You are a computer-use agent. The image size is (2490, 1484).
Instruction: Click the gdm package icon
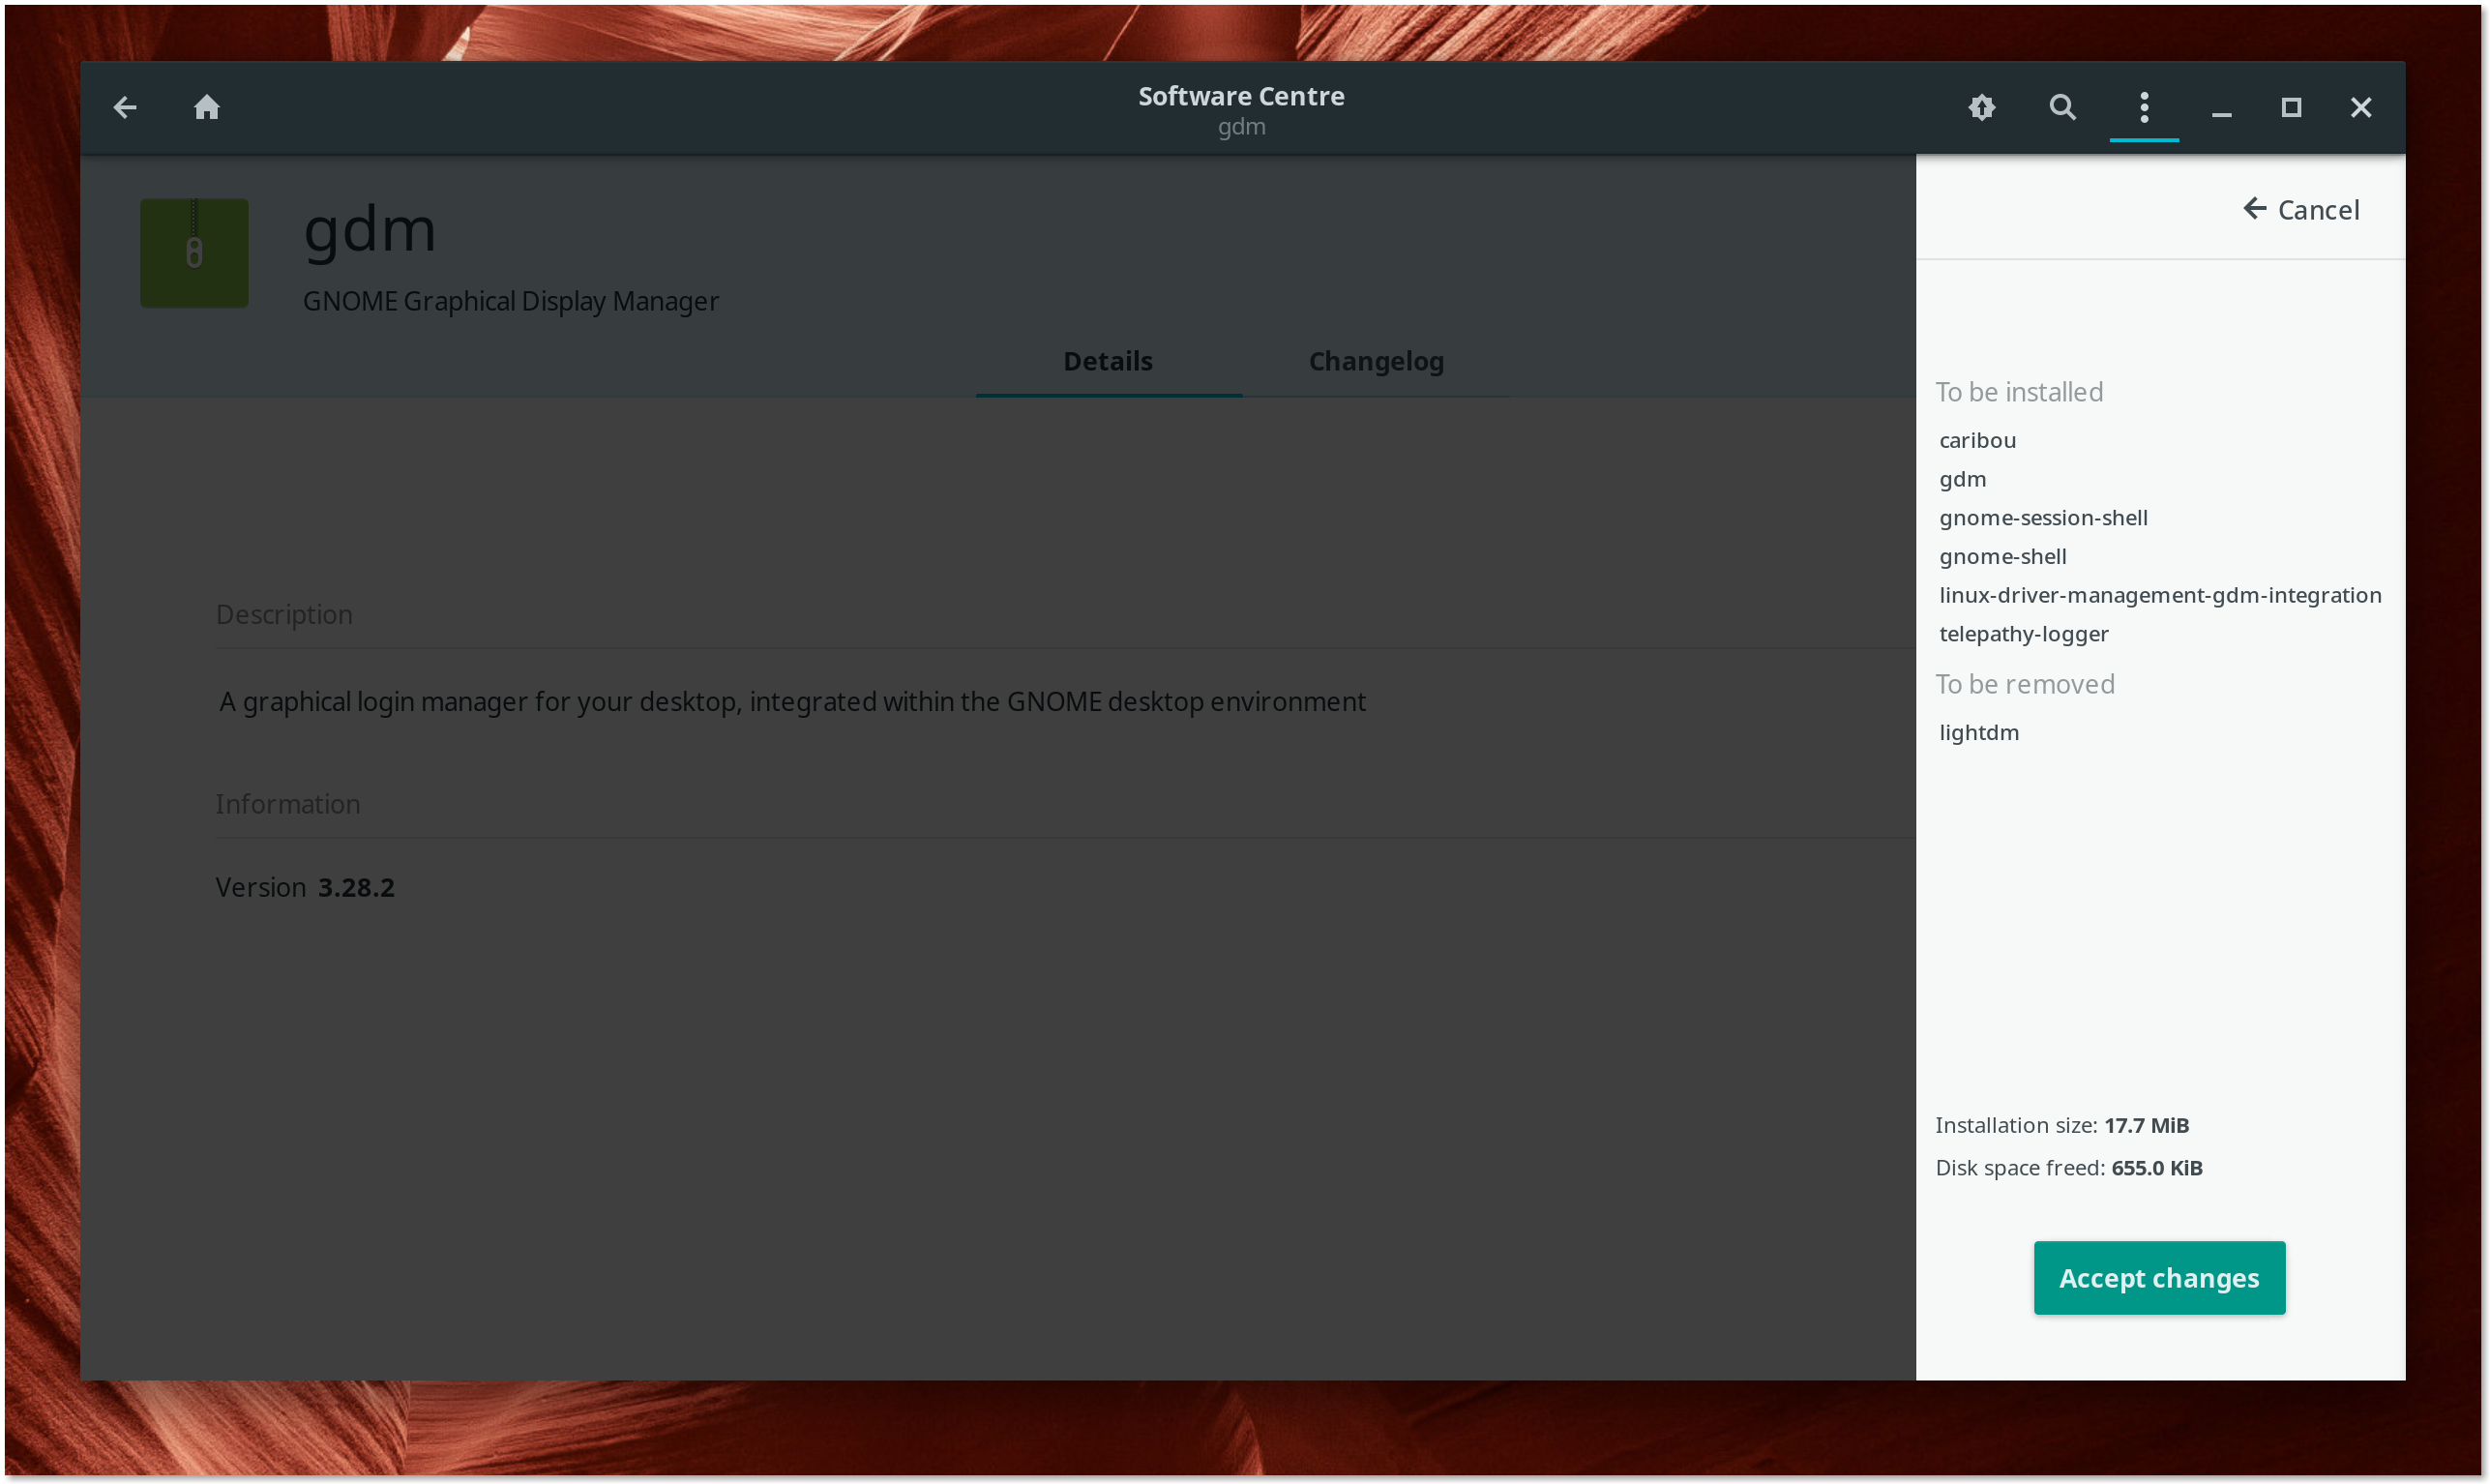click(194, 252)
